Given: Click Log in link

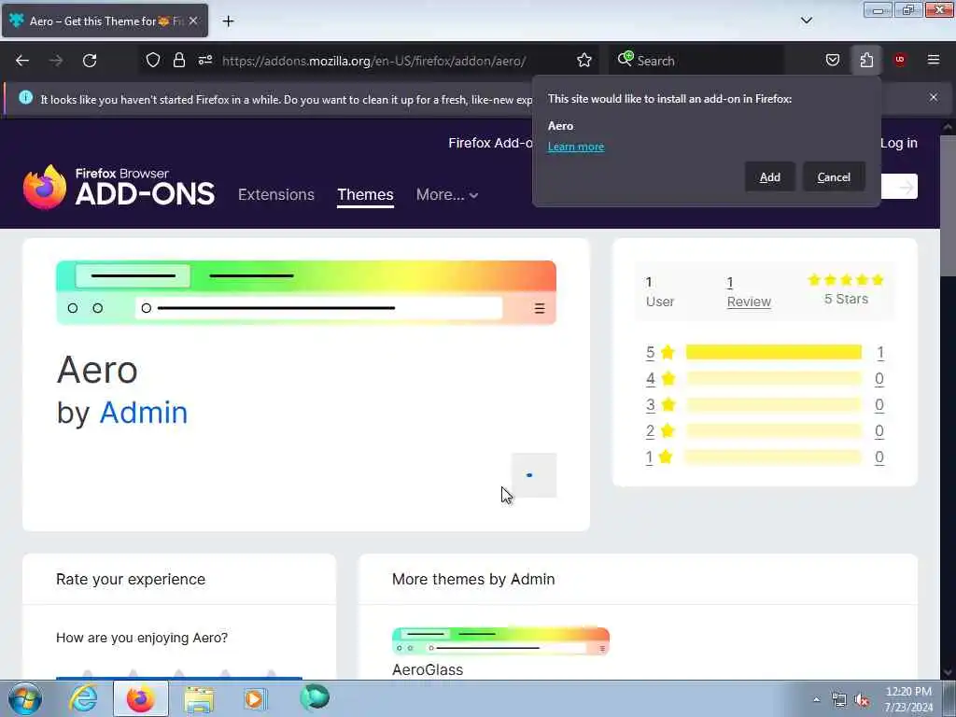Looking at the screenshot, I should (x=899, y=143).
